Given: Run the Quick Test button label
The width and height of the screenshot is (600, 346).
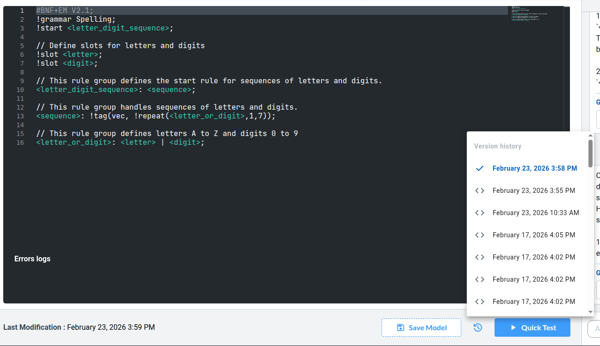Looking at the screenshot, I should [x=538, y=327].
